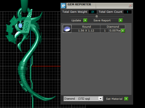This screenshot has height=108, width=145.
Task: Select the round gem thumbnail in report
Action: (67, 29)
